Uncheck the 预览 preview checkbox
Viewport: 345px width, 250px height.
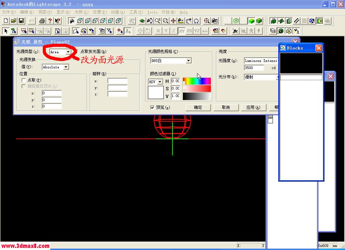[152, 107]
